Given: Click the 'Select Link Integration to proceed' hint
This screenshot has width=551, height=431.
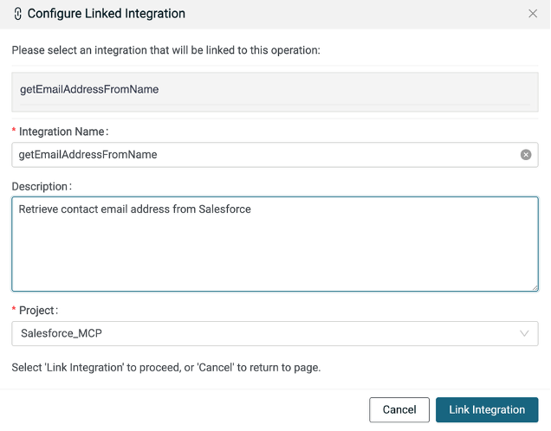Looking at the screenshot, I should [x=165, y=368].
